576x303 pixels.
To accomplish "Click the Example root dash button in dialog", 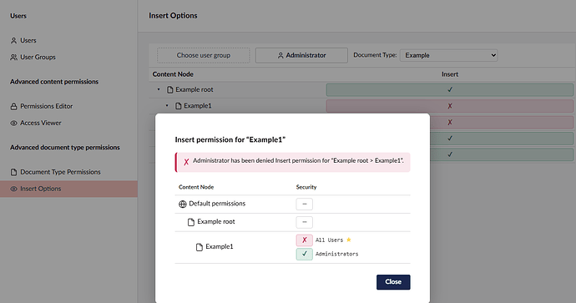I will click(x=304, y=222).
